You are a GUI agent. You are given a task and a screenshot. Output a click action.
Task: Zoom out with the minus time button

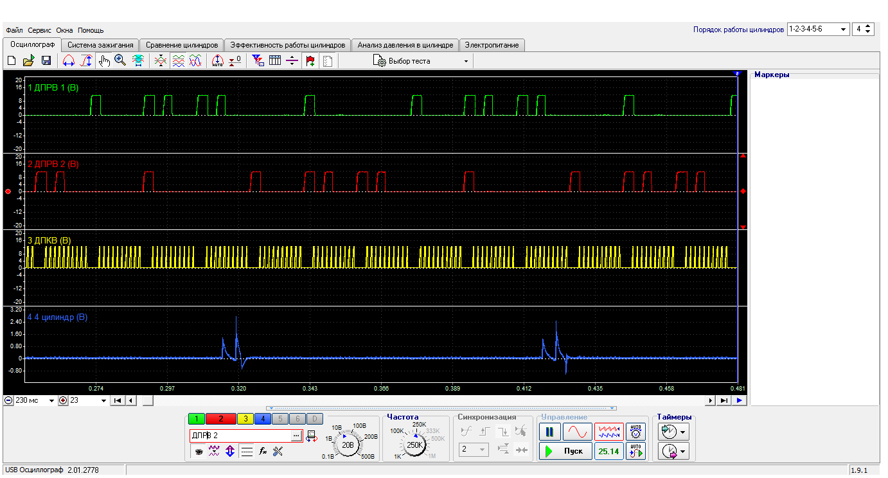(x=8, y=400)
